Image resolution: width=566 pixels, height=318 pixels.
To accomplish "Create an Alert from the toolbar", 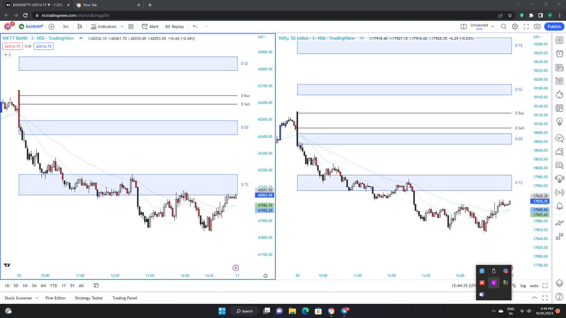I will pos(150,27).
